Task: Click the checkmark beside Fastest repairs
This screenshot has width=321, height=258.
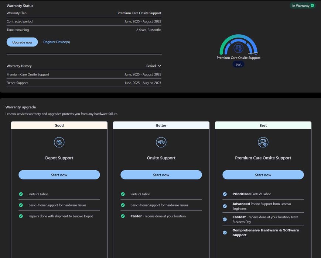Action: [225, 219]
